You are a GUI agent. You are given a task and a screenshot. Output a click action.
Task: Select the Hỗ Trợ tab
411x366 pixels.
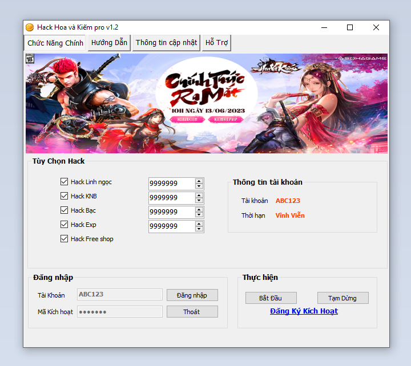tap(216, 43)
